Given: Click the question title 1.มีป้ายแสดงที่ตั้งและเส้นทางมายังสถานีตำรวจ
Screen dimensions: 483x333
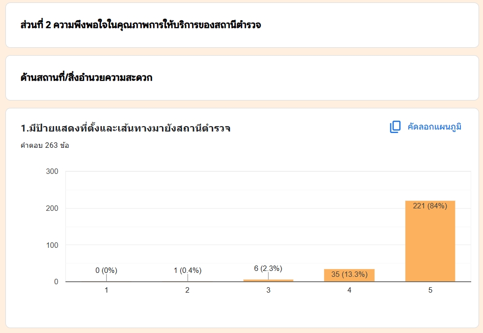Looking at the screenshot, I should pyautogui.click(x=126, y=129).
